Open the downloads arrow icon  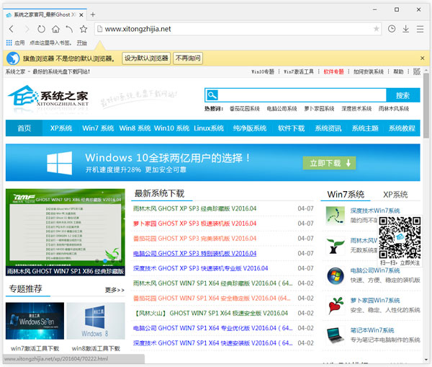coord(406,29)
